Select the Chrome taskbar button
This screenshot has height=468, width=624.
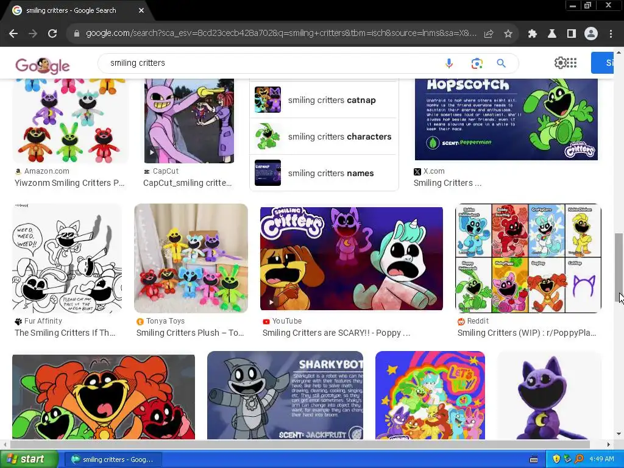click(113, 459)
